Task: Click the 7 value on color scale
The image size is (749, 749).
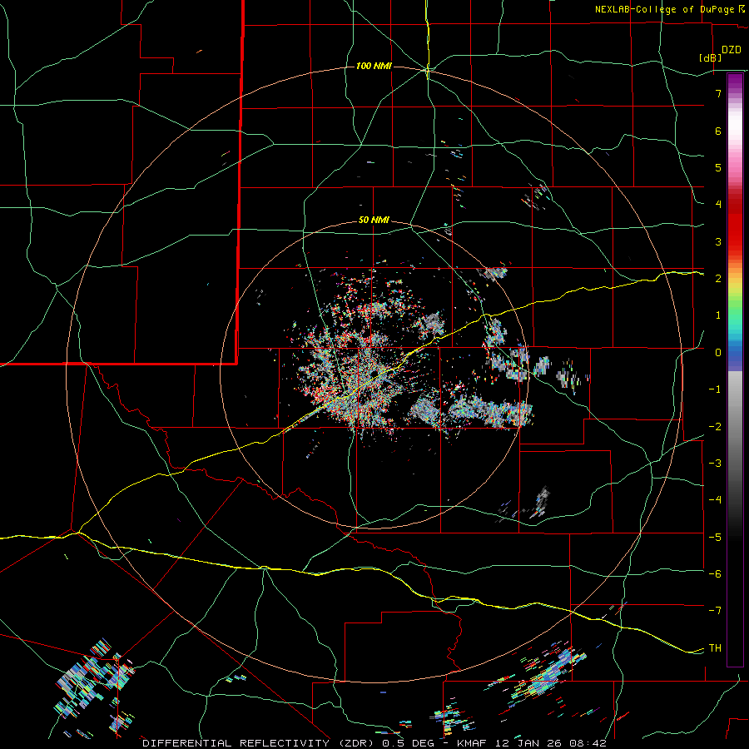Action: click(x=718, y=93)
